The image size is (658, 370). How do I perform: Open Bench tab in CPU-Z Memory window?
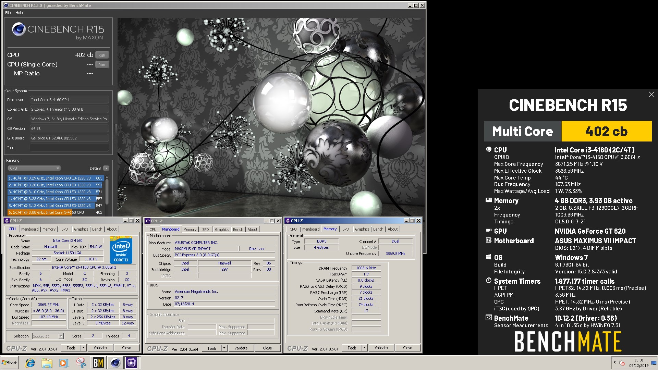[378, 229]
